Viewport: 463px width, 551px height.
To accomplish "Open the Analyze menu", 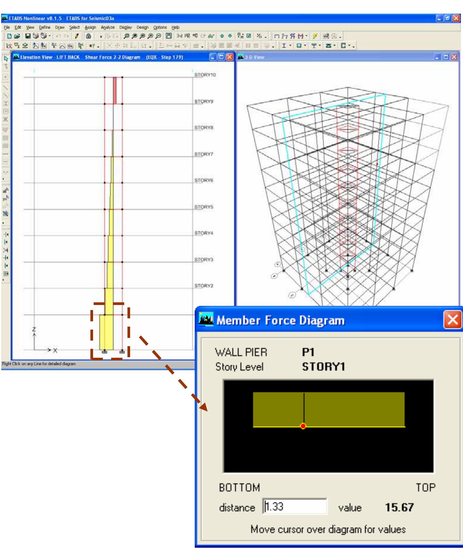I will (x=108, y=27).
